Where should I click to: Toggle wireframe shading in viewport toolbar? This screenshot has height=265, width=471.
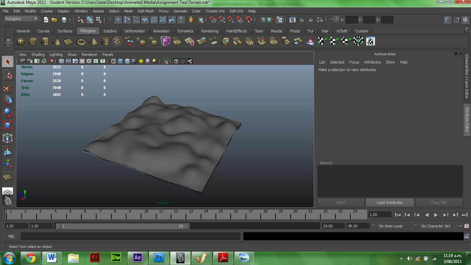[x=113, y=61]
